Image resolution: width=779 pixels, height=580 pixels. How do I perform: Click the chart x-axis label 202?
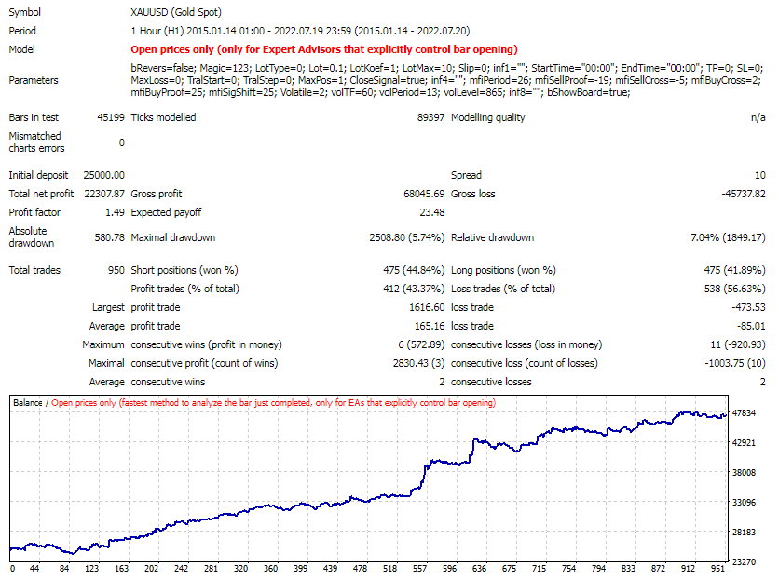(x=152, y=569)
